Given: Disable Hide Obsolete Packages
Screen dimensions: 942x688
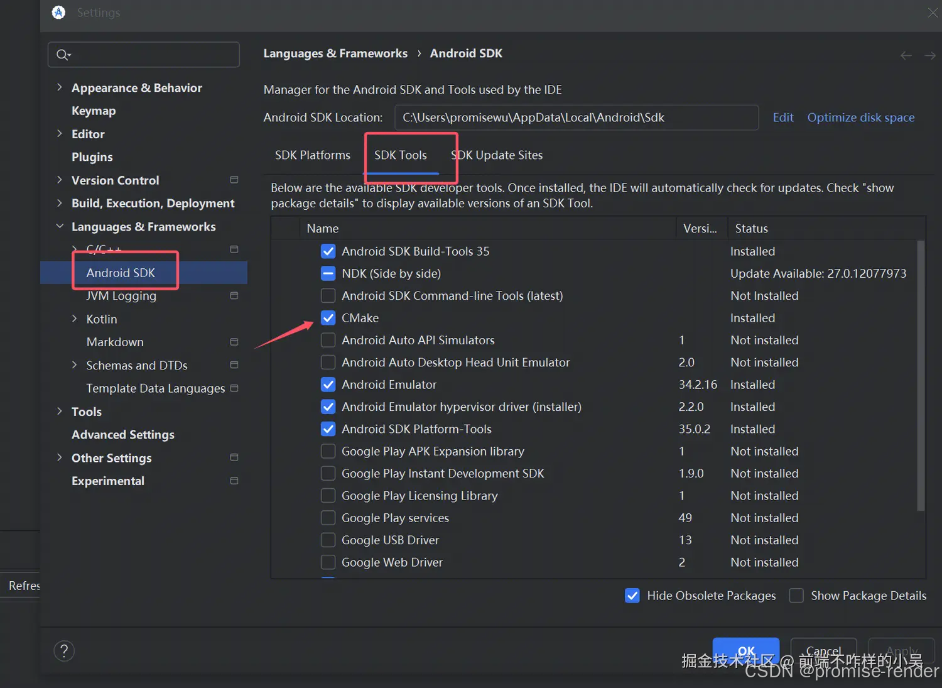Looking at the screenshot, I should tap(632, 596).
